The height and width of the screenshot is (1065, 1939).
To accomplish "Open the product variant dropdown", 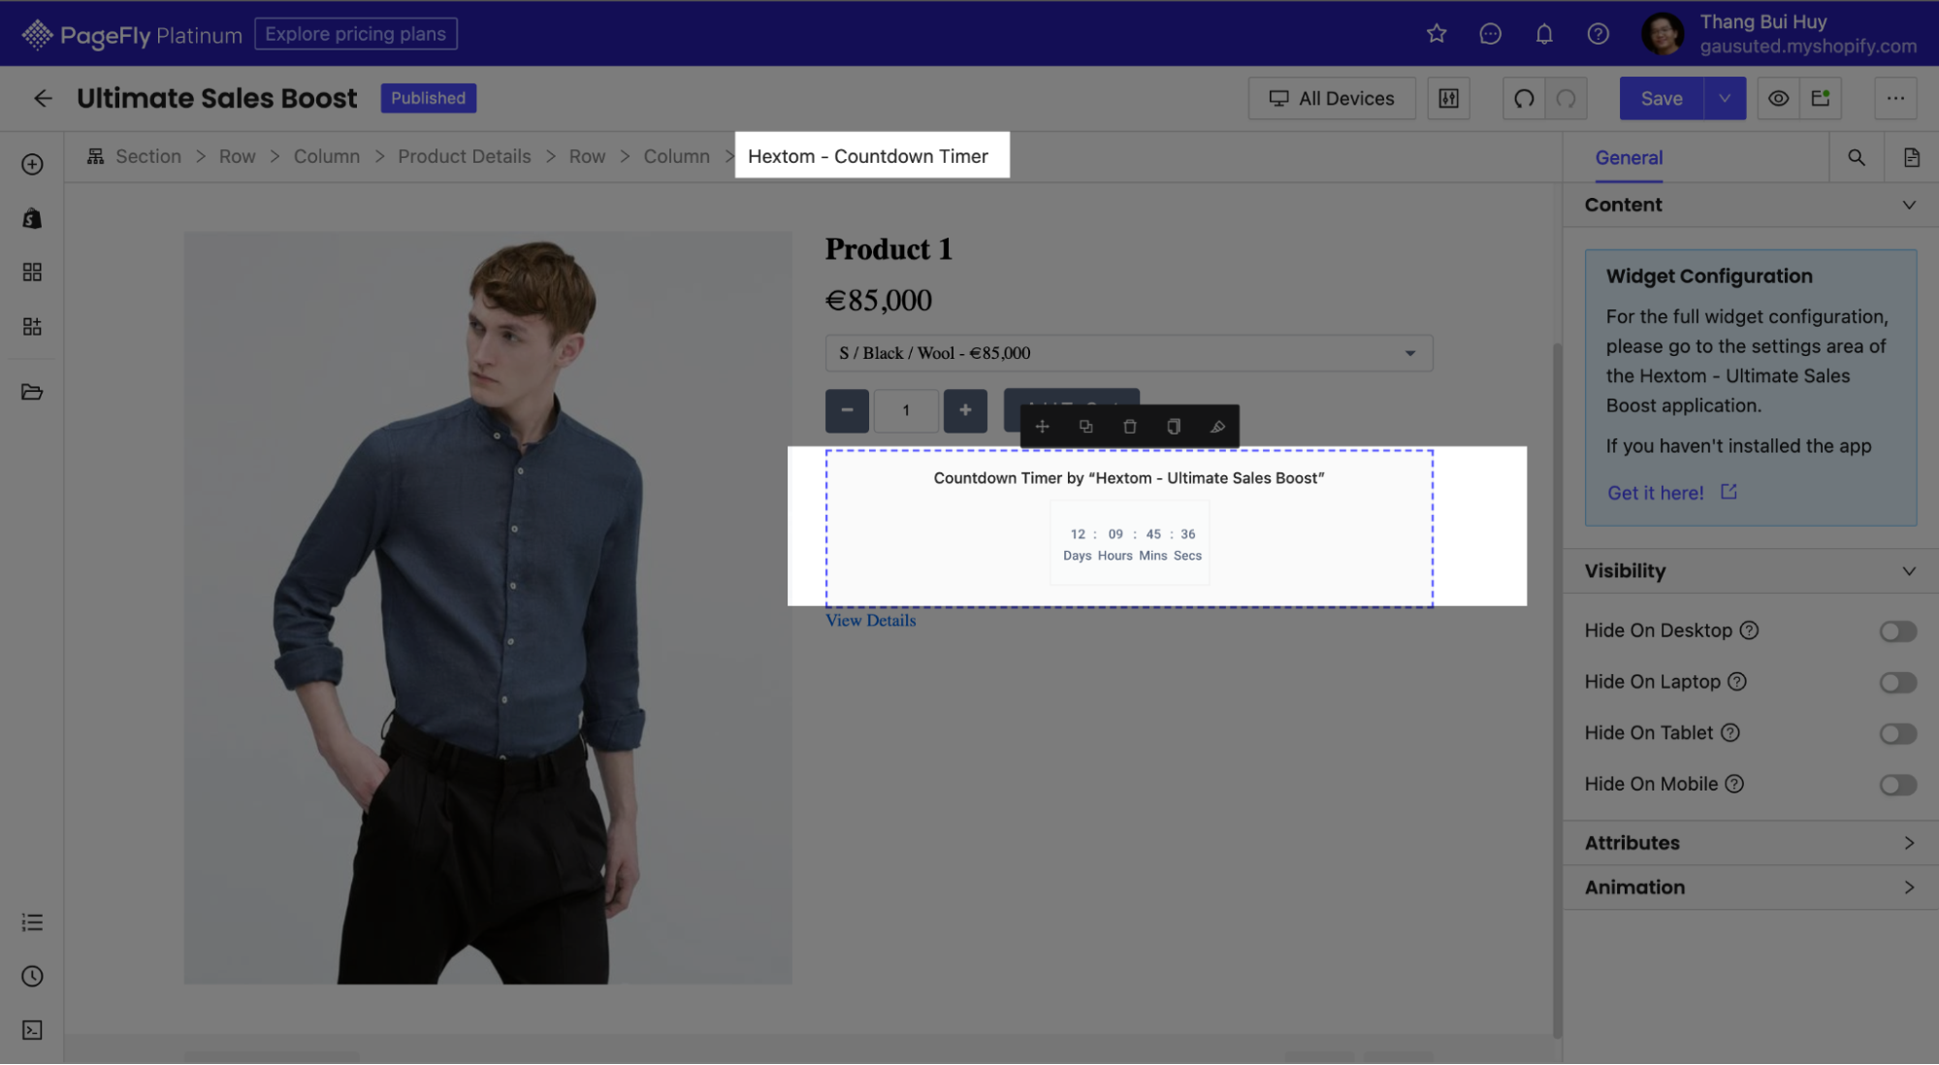I will (1129, 353).
